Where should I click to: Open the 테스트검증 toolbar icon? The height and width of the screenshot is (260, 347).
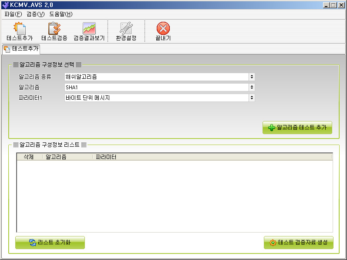(x=54, y=31)
